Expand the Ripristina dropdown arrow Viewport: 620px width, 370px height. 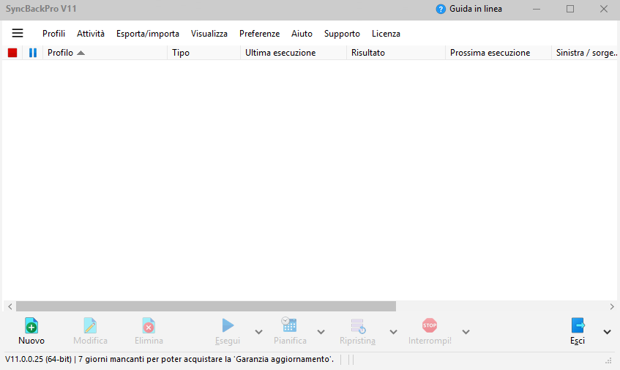coord(393,332)
